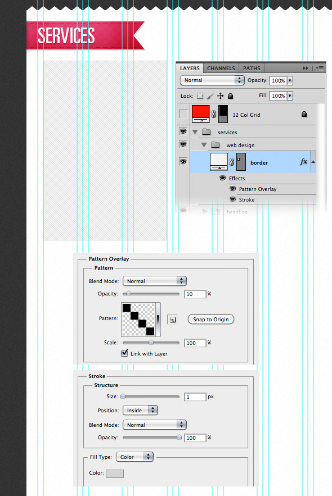Open Pattern Overlay Blend Mode dropdown

(x=155, y=281)
